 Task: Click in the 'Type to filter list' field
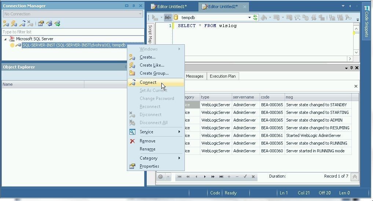point(73,32)
